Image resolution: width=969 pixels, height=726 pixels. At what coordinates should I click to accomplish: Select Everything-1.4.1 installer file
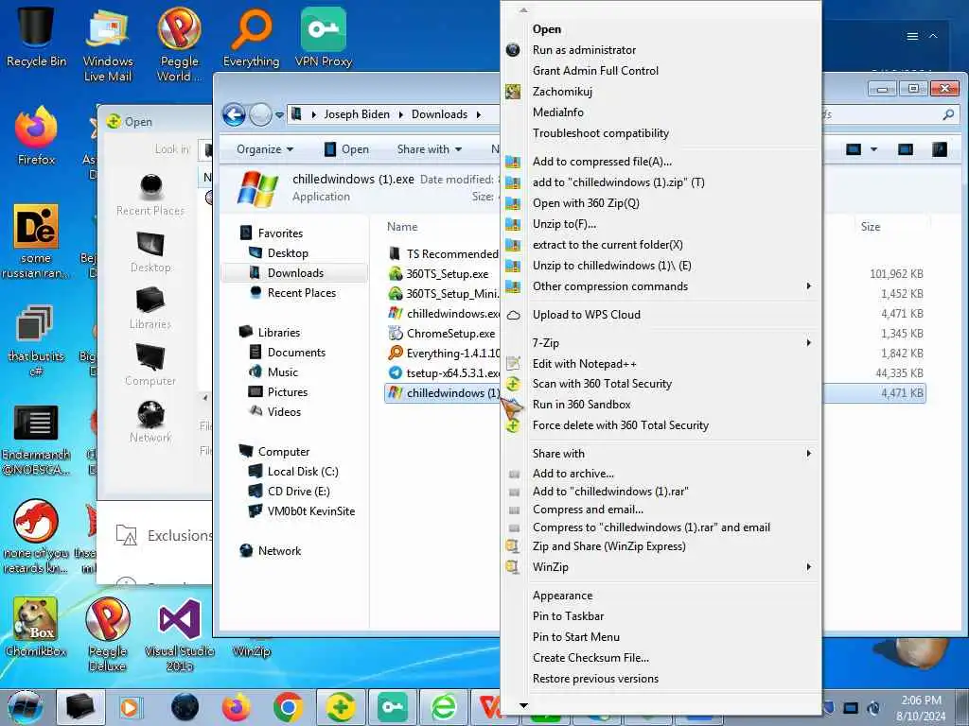[x=442, y=354]
